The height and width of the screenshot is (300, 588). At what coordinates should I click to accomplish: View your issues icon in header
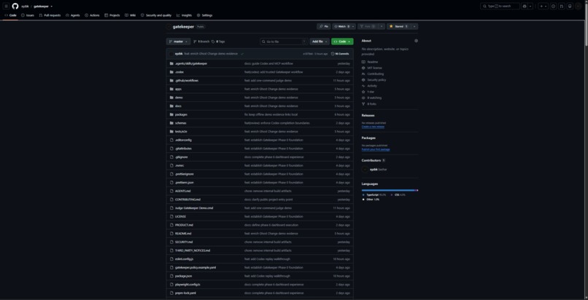pyautogui.click(x=554, y=6)
